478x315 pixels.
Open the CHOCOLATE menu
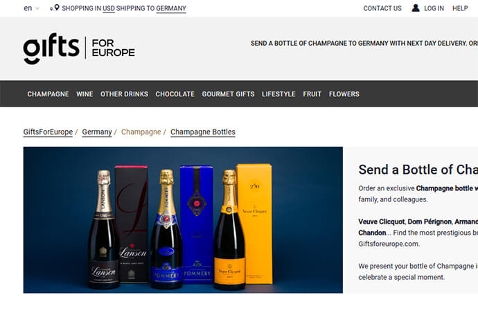tap(175, 94)
